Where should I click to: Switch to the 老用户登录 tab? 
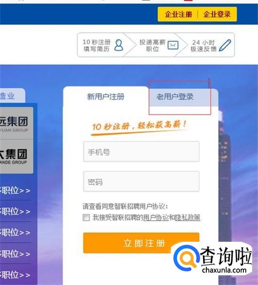tap(175, 97)
